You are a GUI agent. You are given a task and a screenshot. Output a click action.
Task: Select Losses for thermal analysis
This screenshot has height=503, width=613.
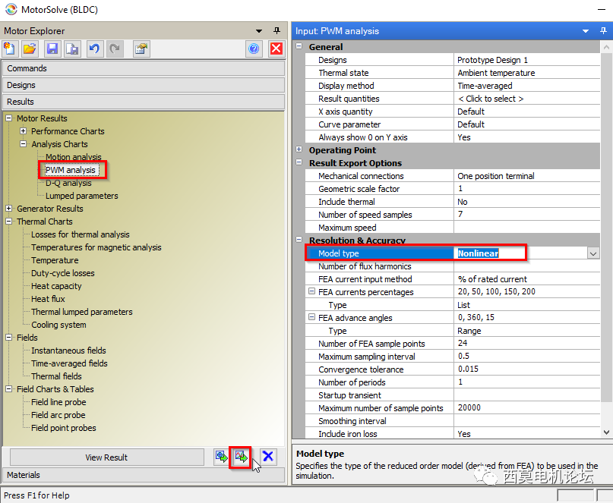pos(81,234)
